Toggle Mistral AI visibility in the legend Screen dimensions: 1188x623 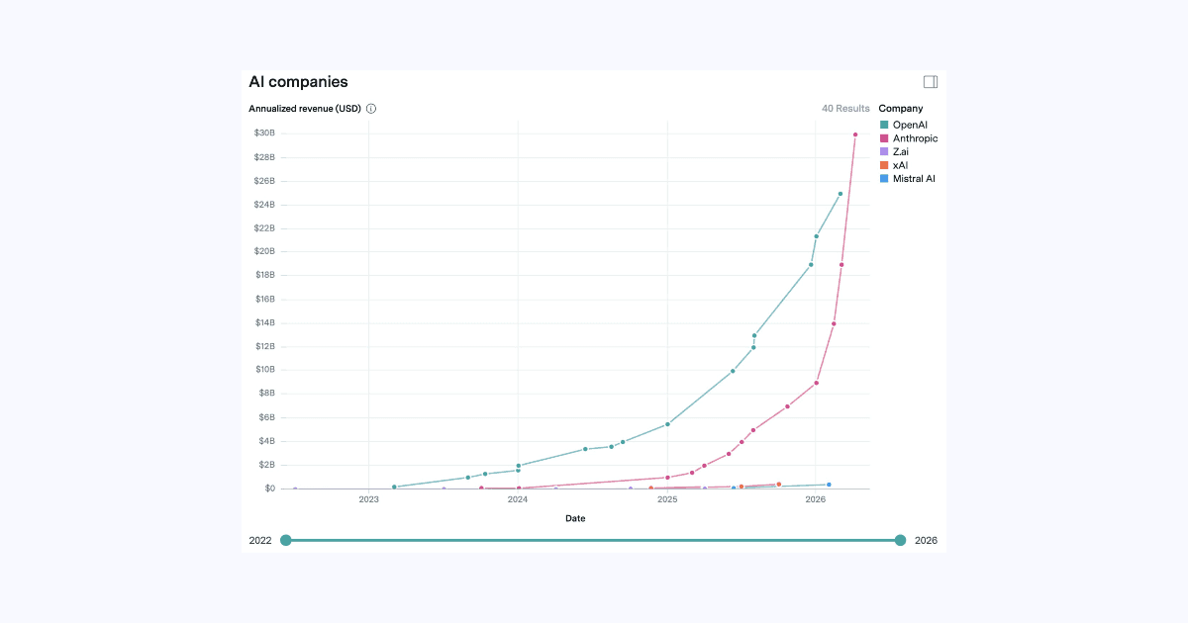tap(912, 178)
